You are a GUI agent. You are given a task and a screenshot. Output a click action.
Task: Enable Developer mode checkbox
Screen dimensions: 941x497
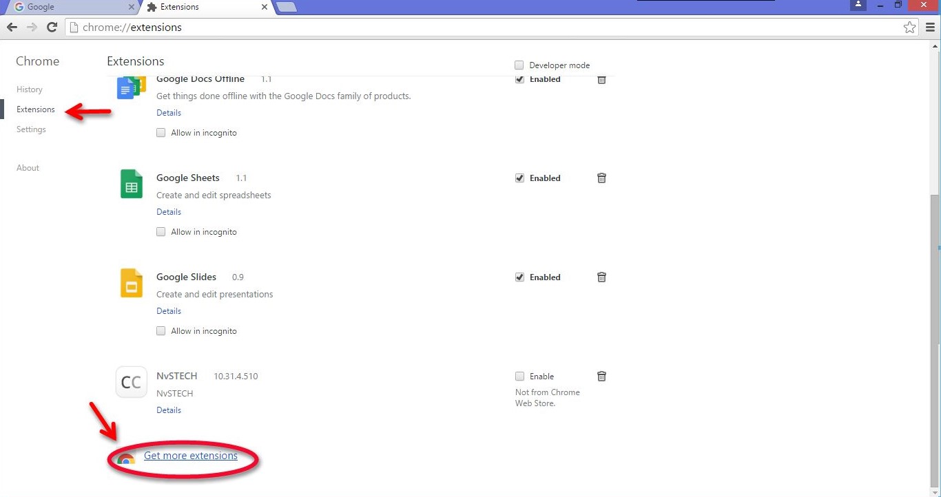[x=519, y=65]
